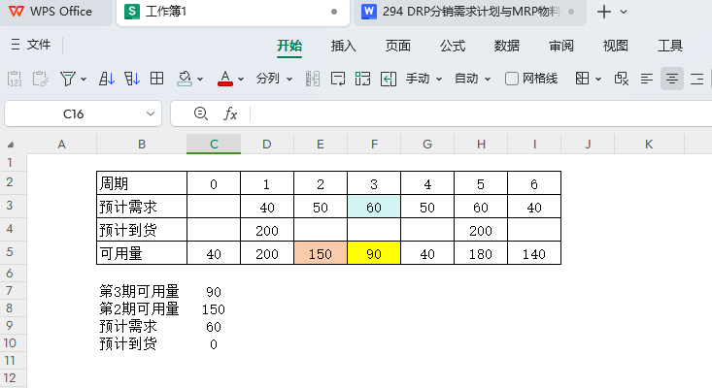
Task: Click the Name Box showing C16
Action: (74, 113)
